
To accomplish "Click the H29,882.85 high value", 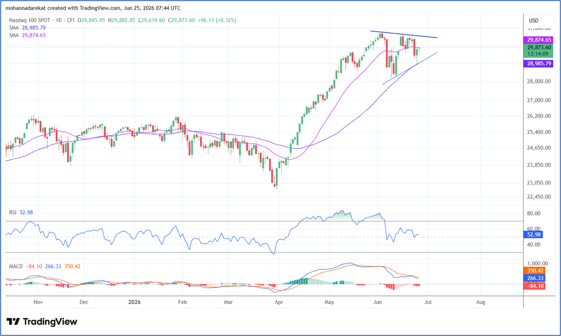I will pos(122,20).
